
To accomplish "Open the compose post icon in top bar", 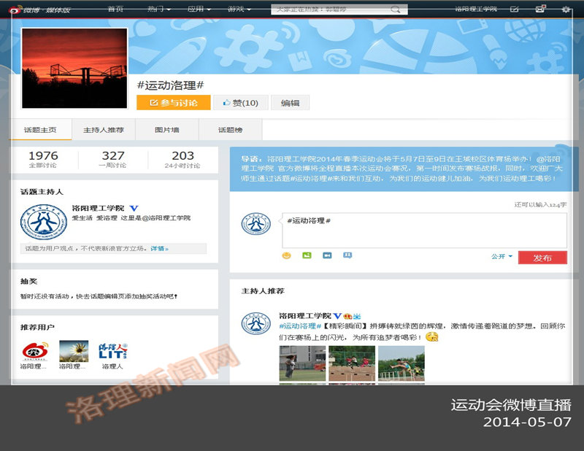I will click(515, 9).
